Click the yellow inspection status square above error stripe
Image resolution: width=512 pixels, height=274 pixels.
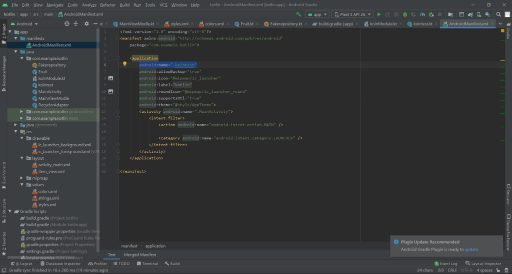click(x=502, y=30)
